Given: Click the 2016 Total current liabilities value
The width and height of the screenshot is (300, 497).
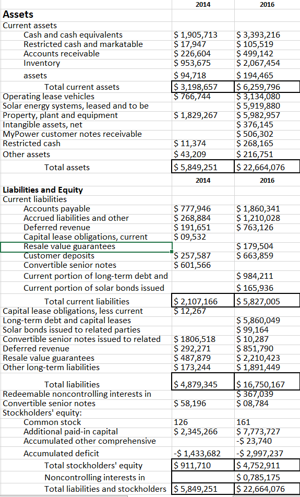Looking at the screenshot, I should [267, 301].
